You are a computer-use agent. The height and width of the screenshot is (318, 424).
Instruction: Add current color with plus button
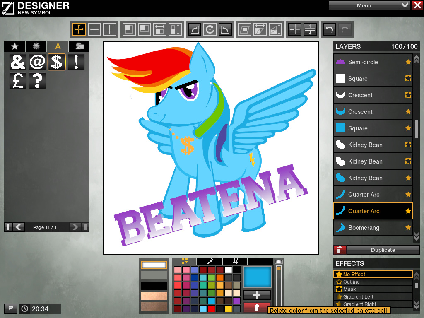click(x=257, y=295)
